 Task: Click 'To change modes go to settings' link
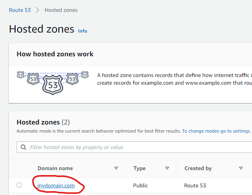pyautogui.click(x=216, y=131)
